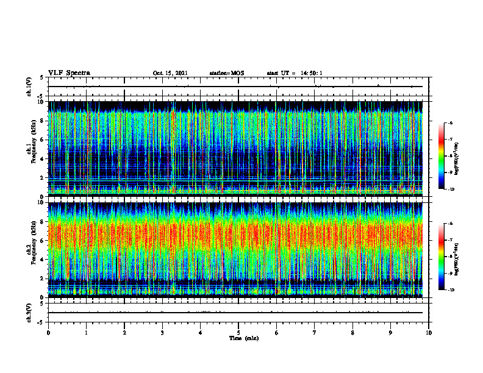Viewport: 483px width, 373px height.
Task: Click the "2" kHz tick on ch.2 frequency axis
Action: (43, 279)
